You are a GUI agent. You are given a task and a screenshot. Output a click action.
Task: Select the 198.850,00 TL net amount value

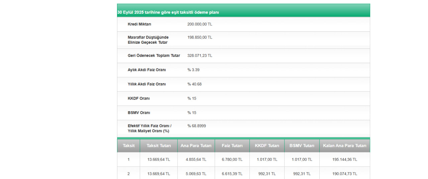[x=200, y=37]
